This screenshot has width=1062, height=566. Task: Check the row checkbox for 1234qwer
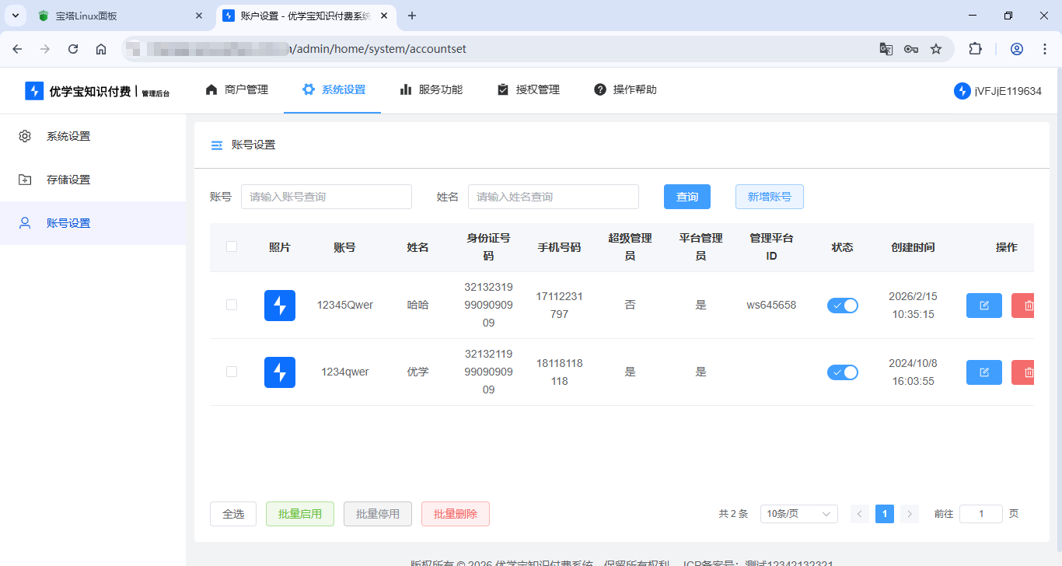point(231,372)
